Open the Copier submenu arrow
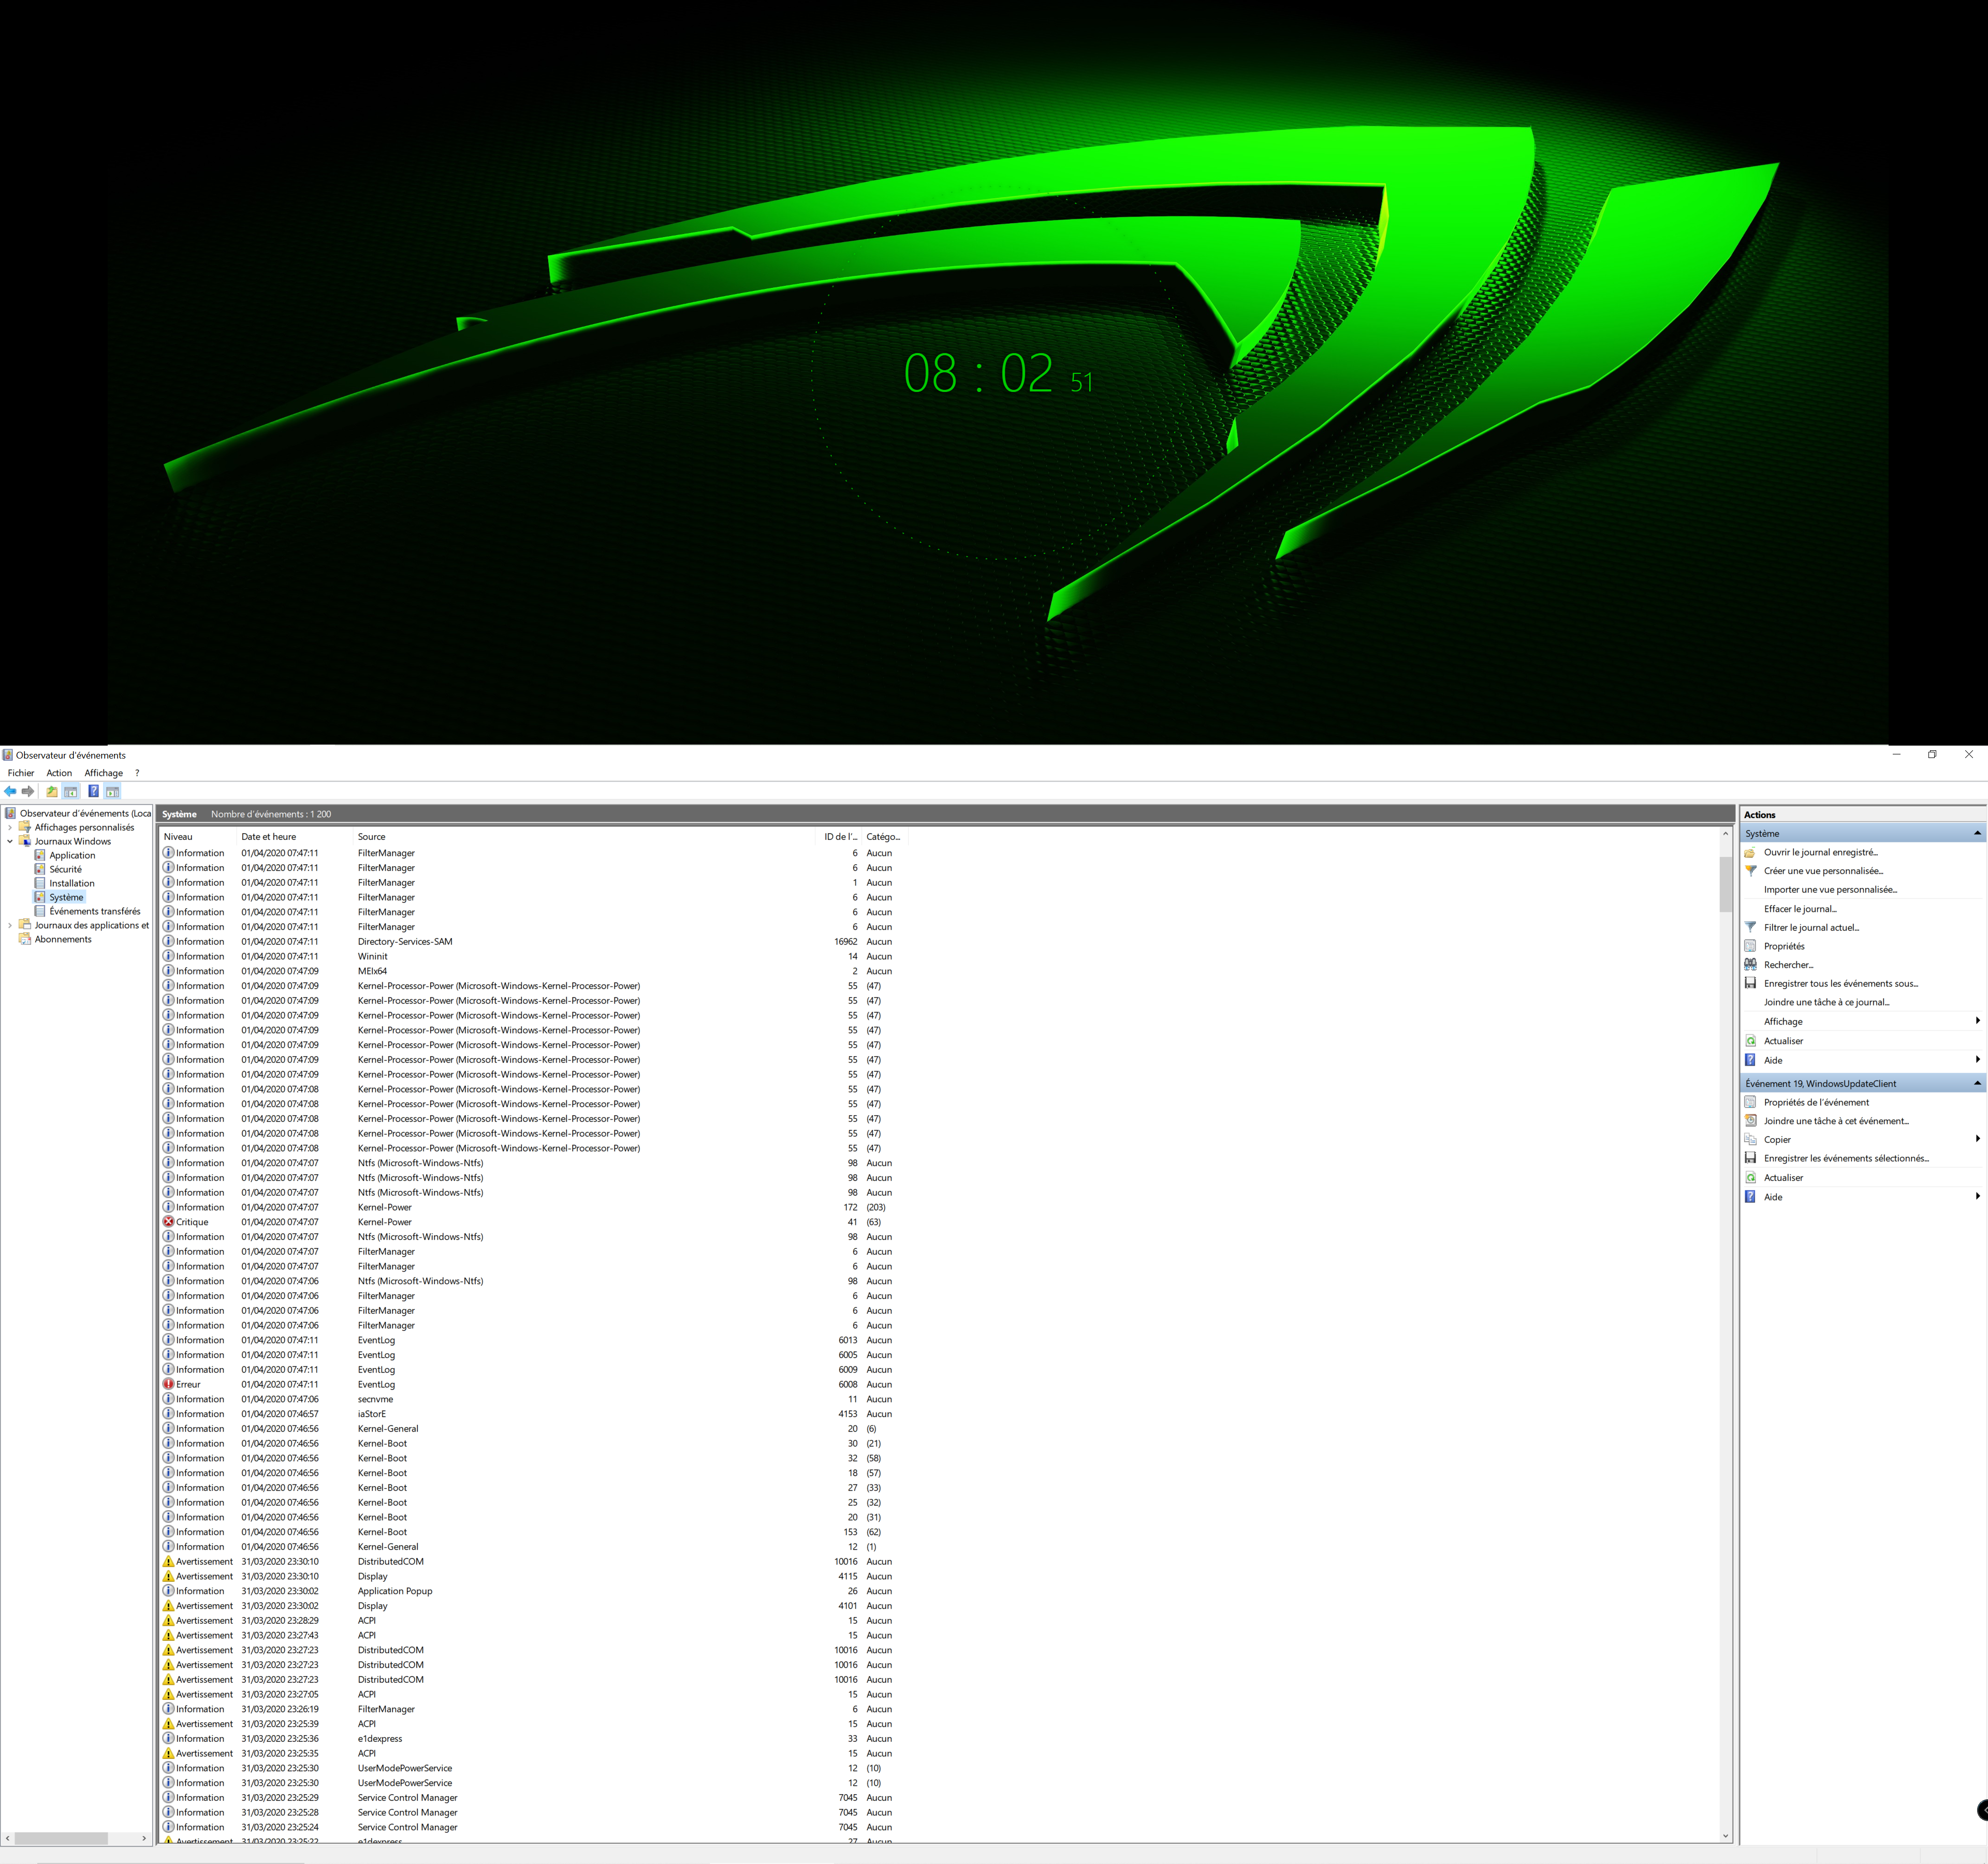Viewport: 1988px width, 1864px height. coord(1977,1139)
